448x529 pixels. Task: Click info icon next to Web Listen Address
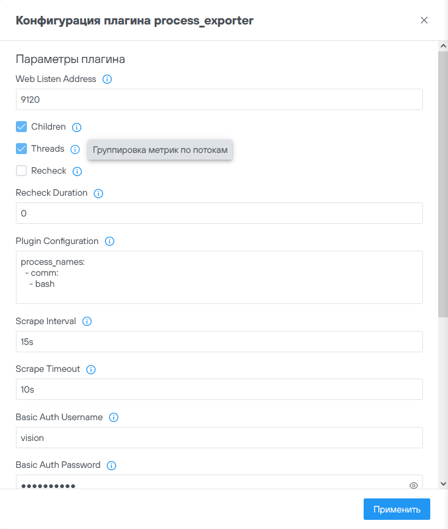(x=107, y=80)
